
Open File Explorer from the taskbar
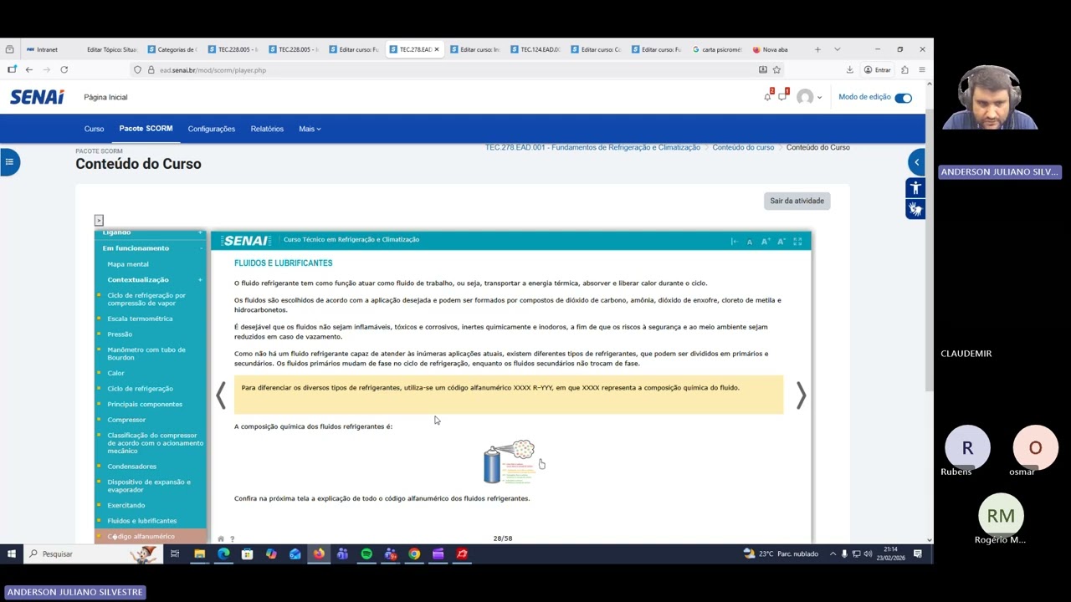199,554
